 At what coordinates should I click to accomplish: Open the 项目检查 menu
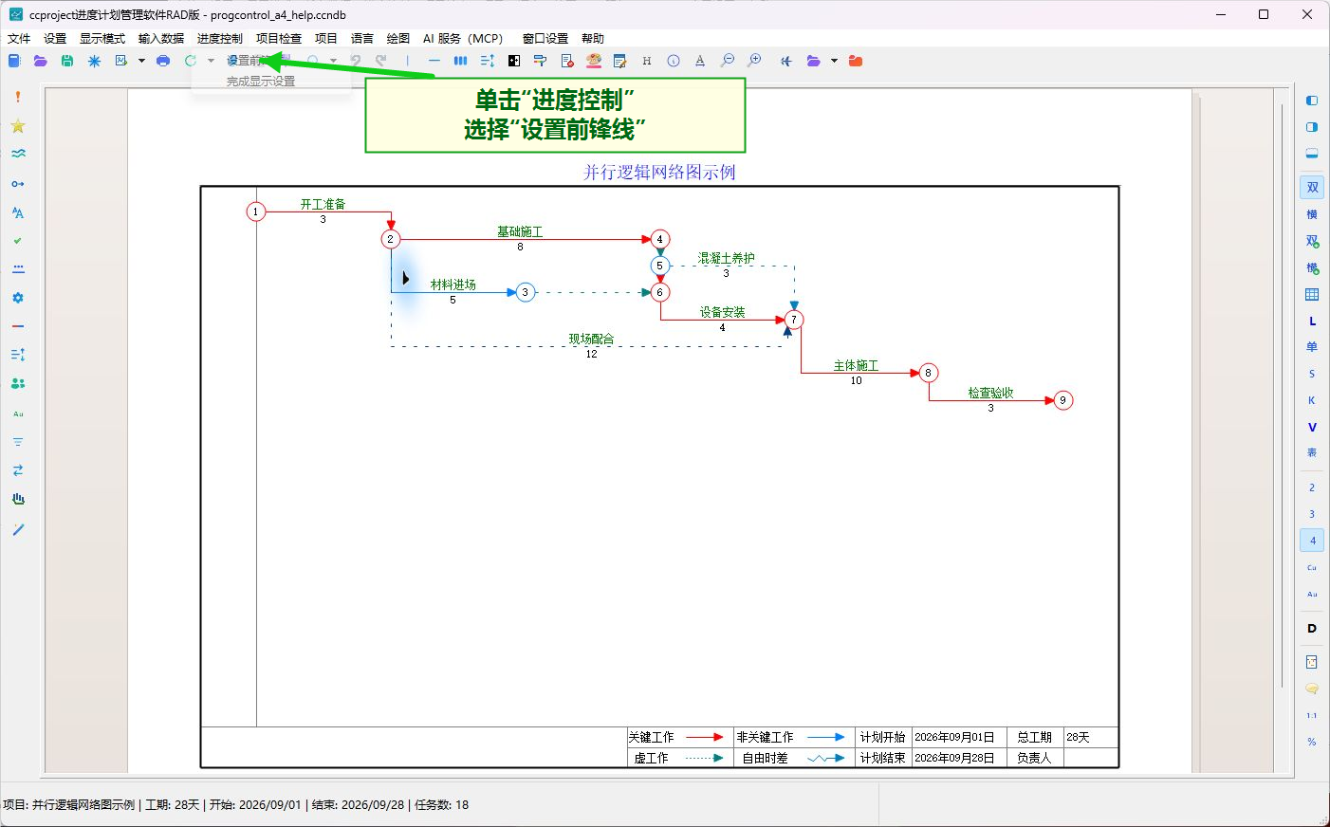[x=279, y=39]
